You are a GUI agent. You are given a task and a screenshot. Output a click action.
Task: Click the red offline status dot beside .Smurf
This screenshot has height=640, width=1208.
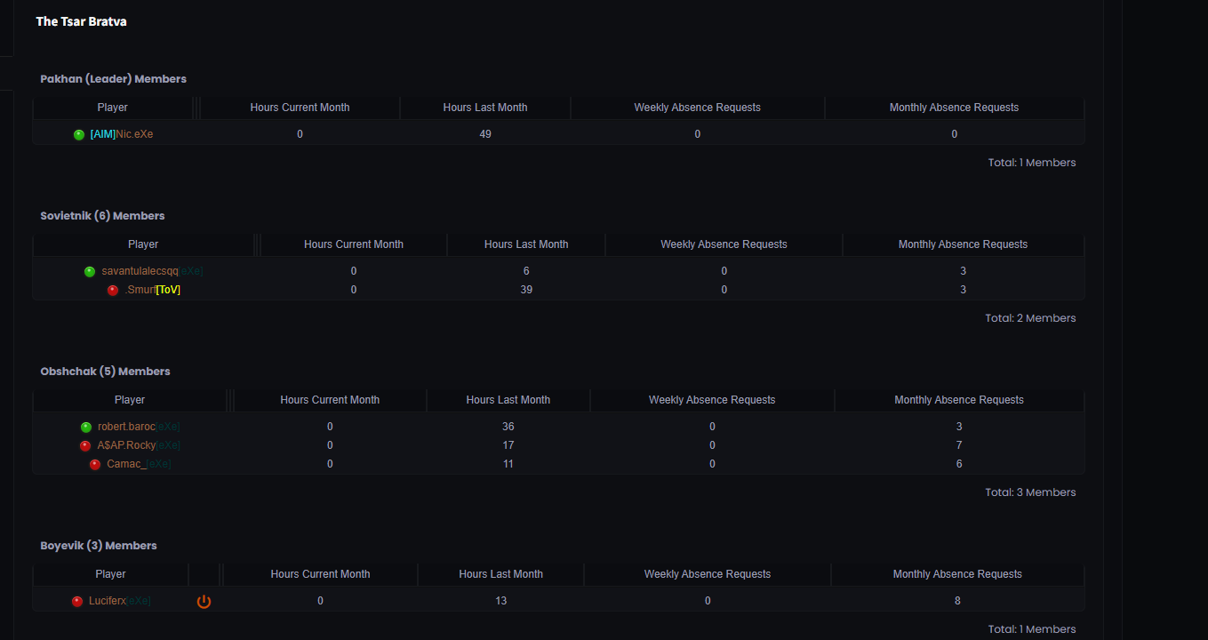click(113, 291)
